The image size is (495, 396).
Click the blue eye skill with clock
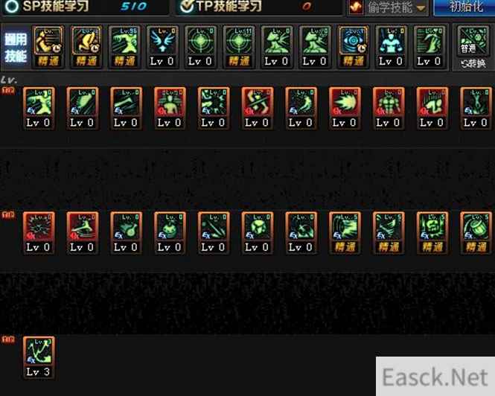(353, 47)
